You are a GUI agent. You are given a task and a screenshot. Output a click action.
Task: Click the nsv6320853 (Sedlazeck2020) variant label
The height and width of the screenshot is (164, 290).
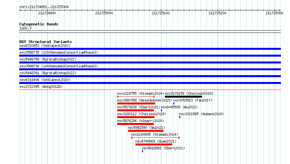(45, 46)
